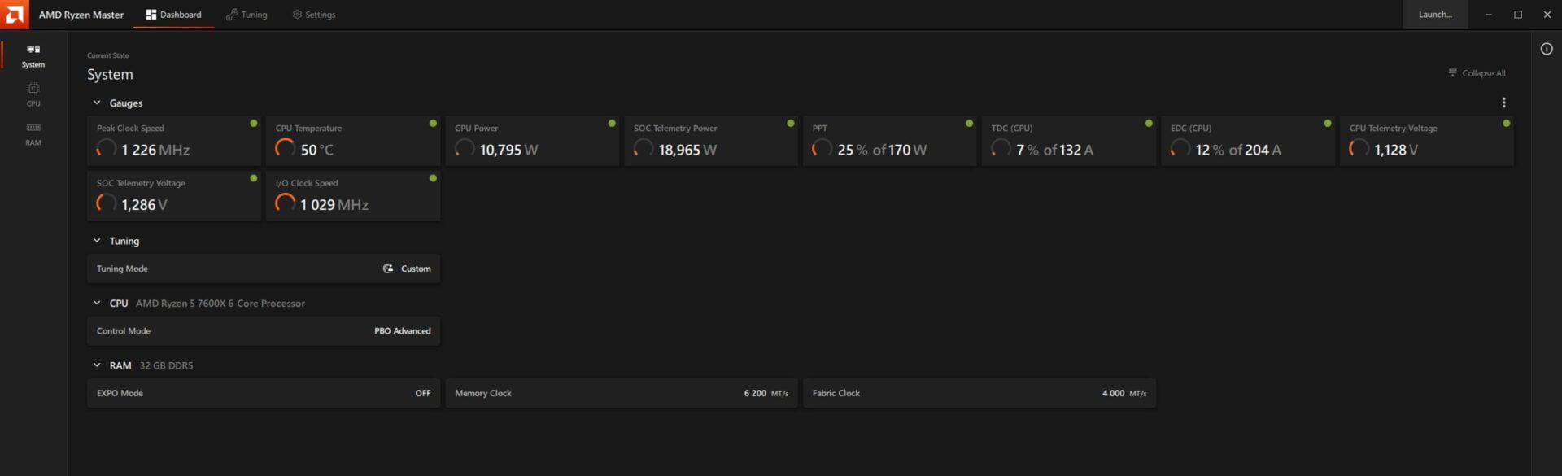
Task: Click the "18,965 W" SOC power value
Action: pos(687,150)
